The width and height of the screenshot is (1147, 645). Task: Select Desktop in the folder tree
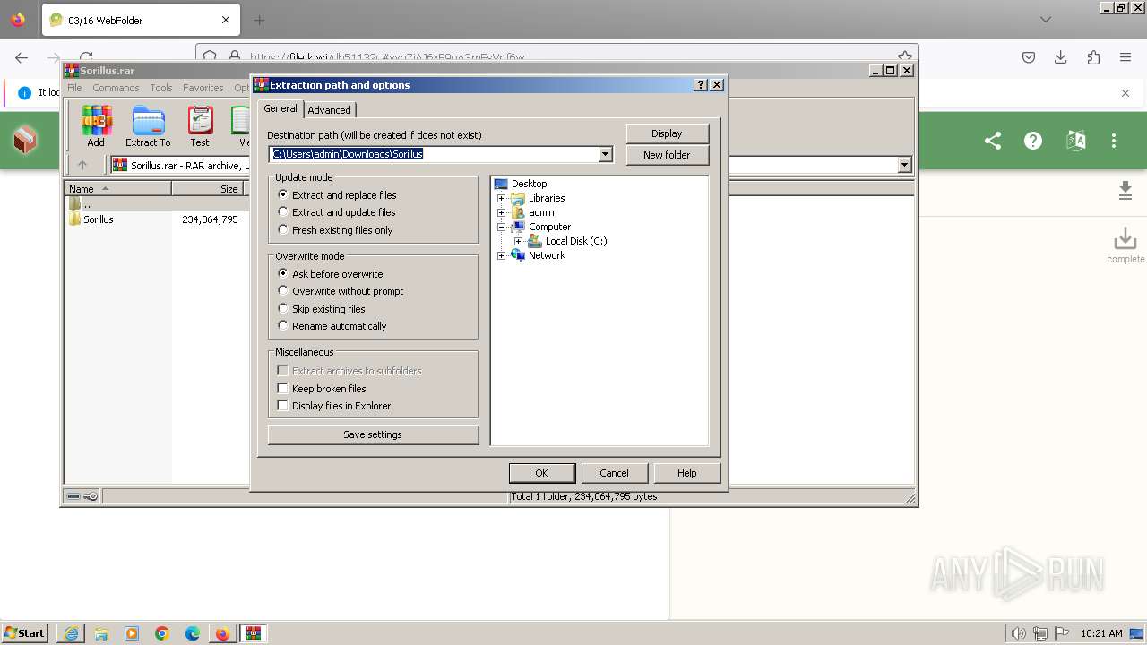coord(529,184)
